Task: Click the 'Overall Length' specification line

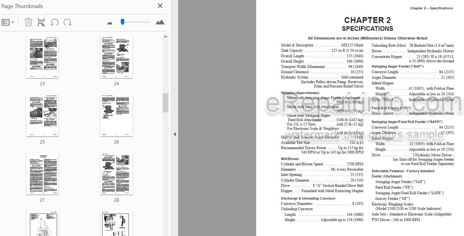Action: tap(322, 56)
